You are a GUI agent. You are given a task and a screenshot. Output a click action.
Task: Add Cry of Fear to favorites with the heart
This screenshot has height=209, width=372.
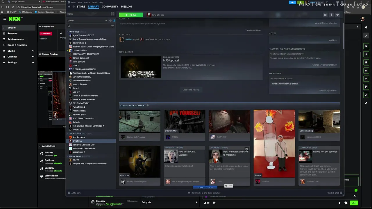click(337, 15)
